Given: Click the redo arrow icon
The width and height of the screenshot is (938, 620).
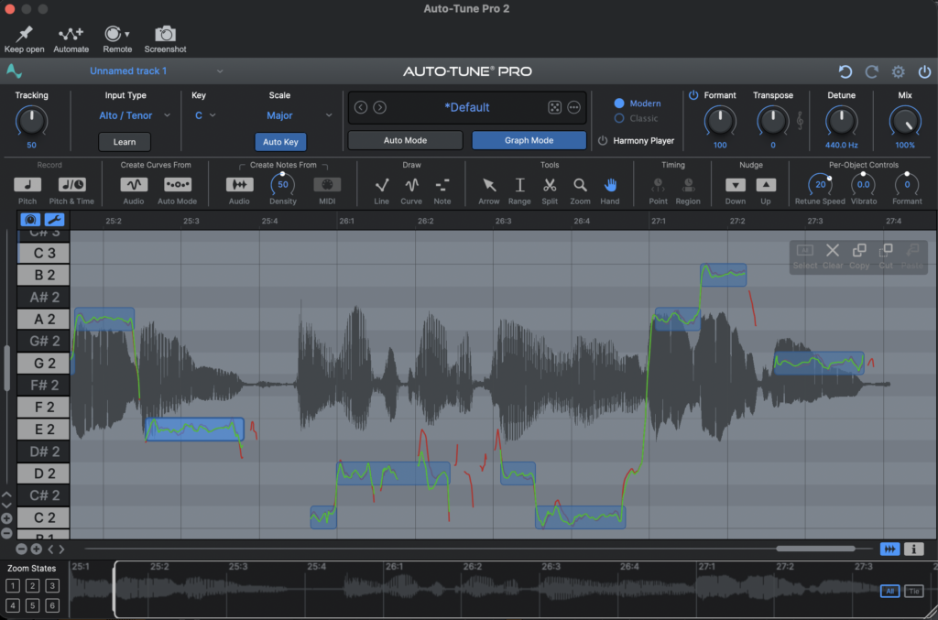Looking at the screenshot, I should tap(872, 71).
